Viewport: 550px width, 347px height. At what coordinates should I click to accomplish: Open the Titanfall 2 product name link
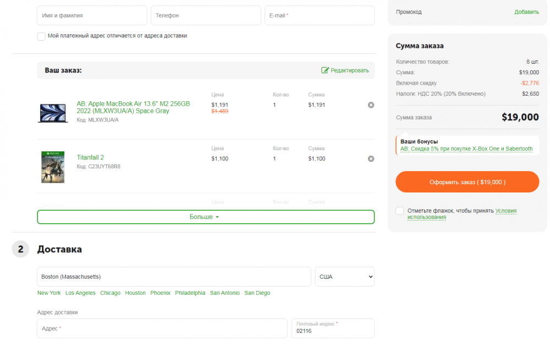tap(90, 158)
